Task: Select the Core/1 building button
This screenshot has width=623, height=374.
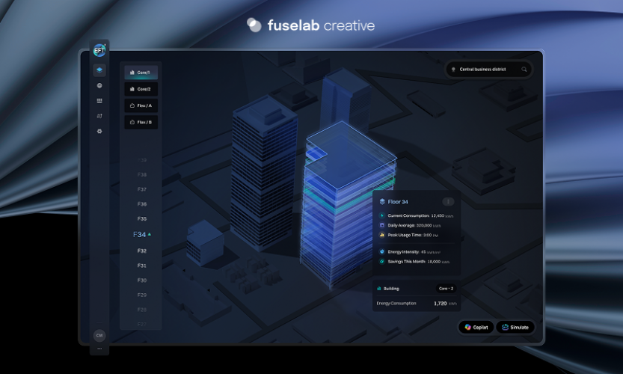Action: point(141,73)
